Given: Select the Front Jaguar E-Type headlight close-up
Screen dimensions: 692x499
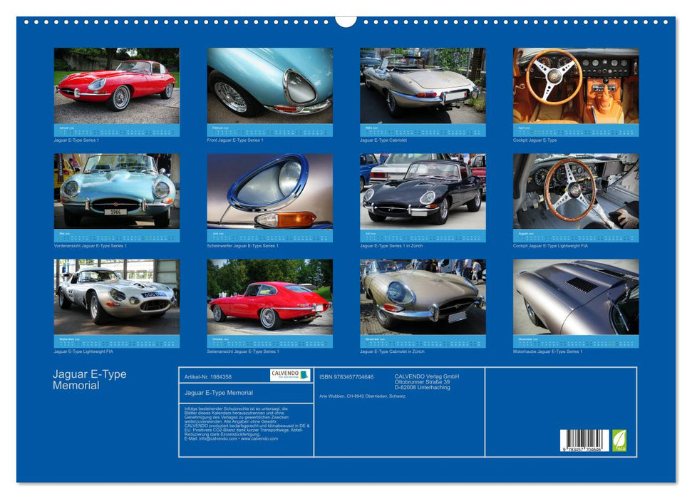Looking at the screenshot, I should coord(269,86).
